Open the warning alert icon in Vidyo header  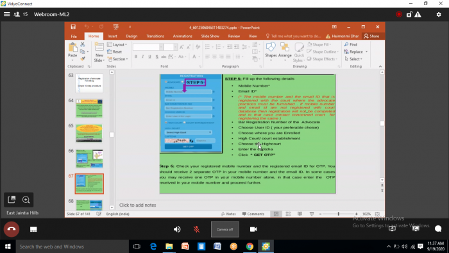418,14
